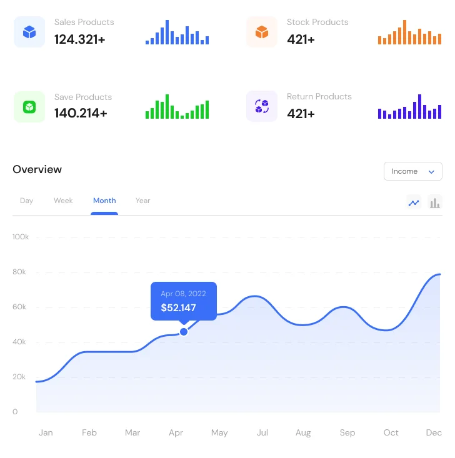This screenshot has height=458, width=455.
Task: Select the Month tab
Action: point(104,201)
